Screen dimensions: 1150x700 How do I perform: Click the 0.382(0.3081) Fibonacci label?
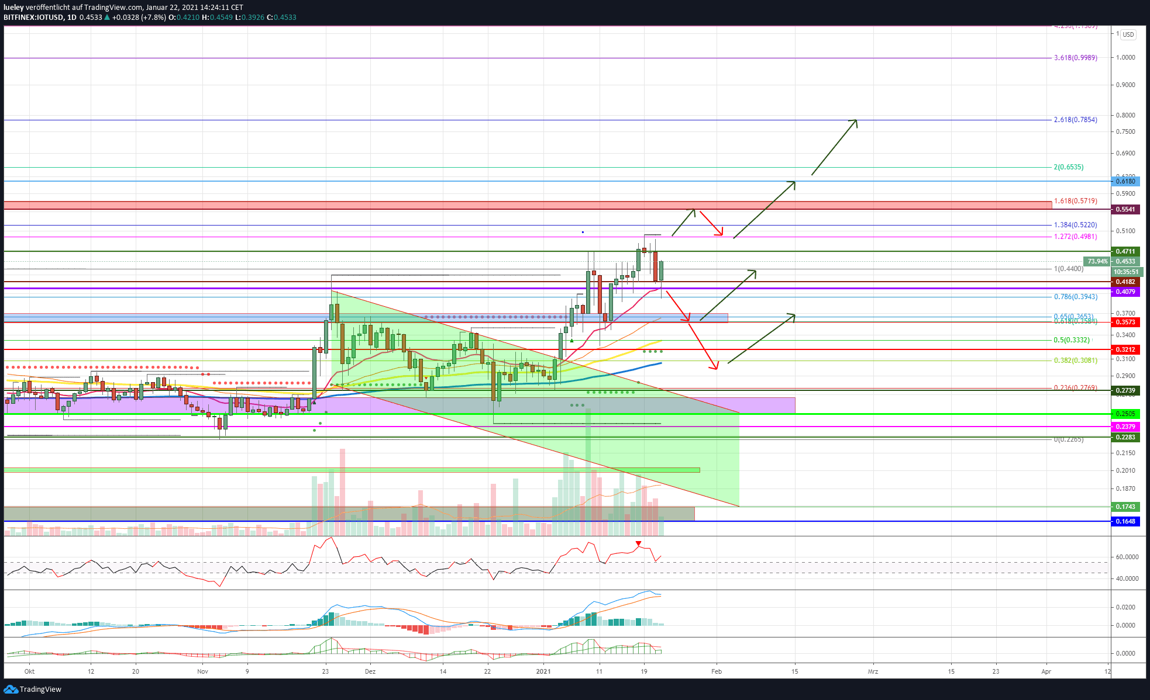[x=1075, y=361]
